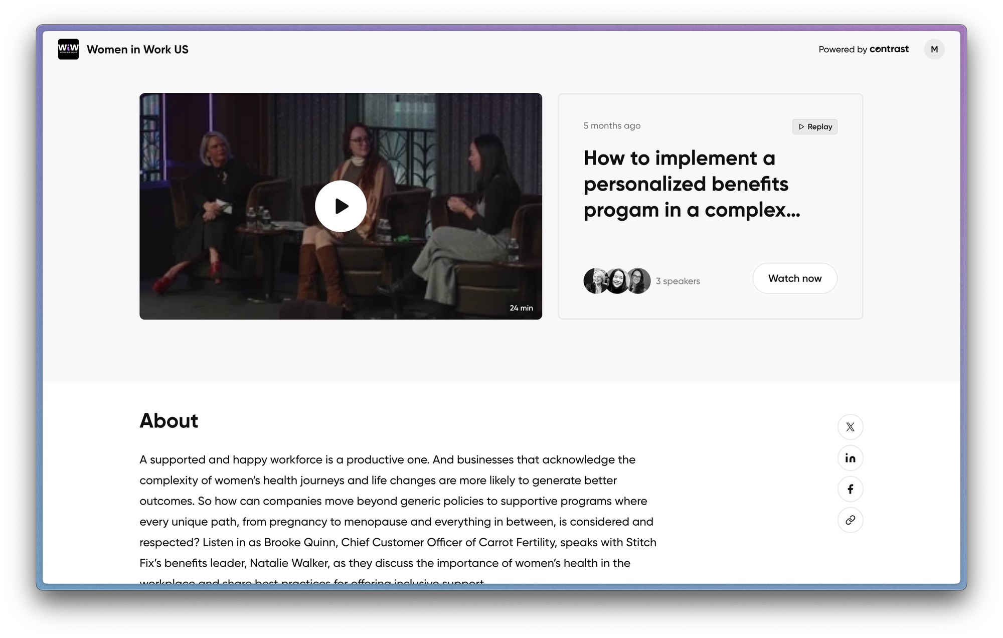Click the Replay play icon
This screenshot has height=638, width=1003.
[801, 126]
